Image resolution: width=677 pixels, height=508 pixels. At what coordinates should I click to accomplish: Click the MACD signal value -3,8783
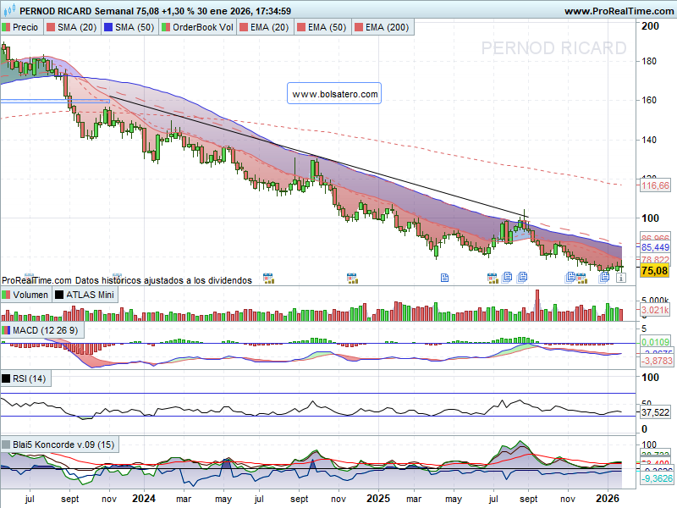pyautogui.click(x=656, y=361)
